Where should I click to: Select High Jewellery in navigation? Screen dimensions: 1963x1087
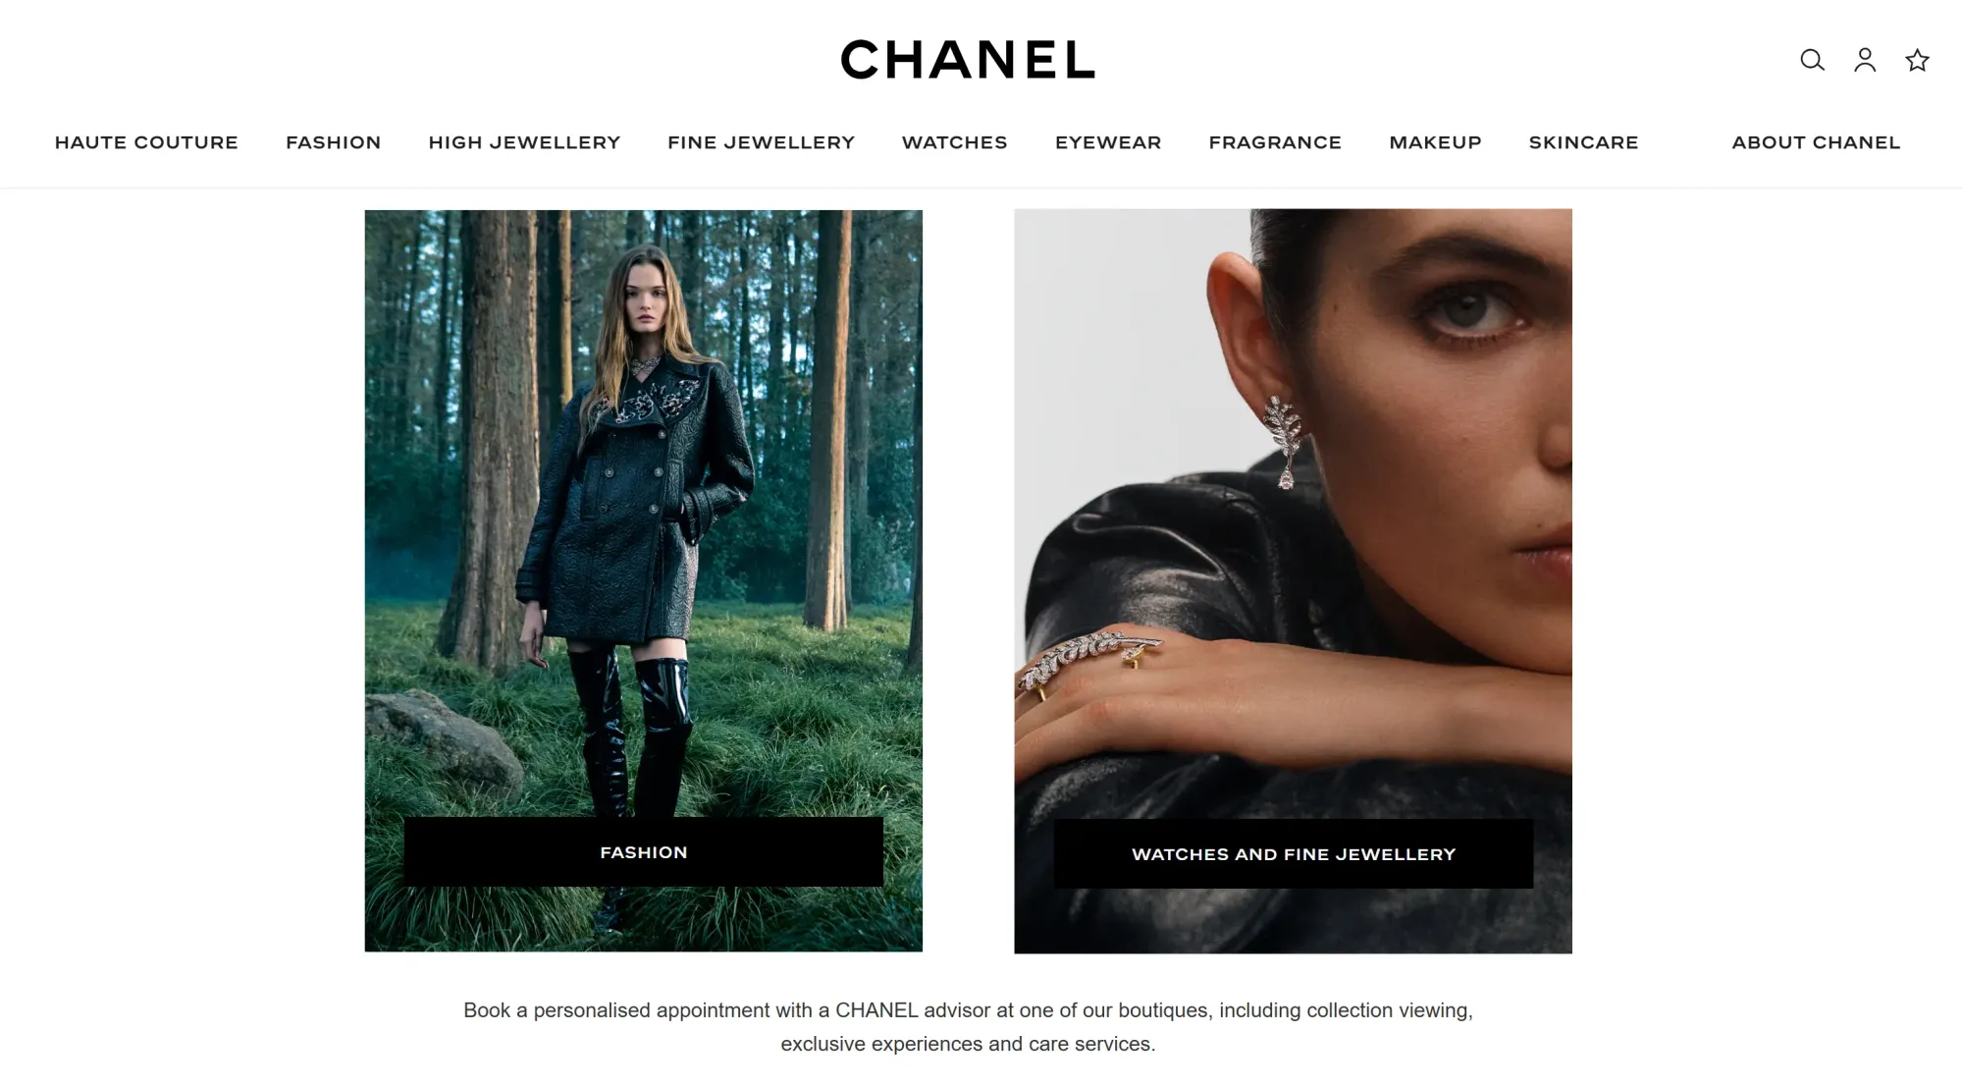[524, 142]
